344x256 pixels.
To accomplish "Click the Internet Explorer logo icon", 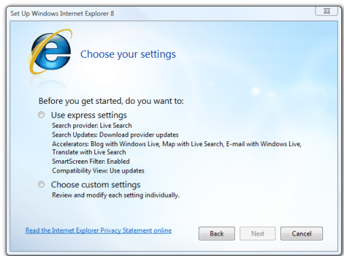I will coord(50,52).
